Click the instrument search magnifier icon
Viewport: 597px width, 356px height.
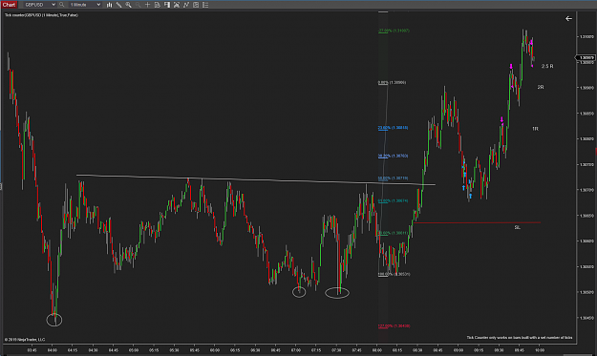tap(62, 5)
